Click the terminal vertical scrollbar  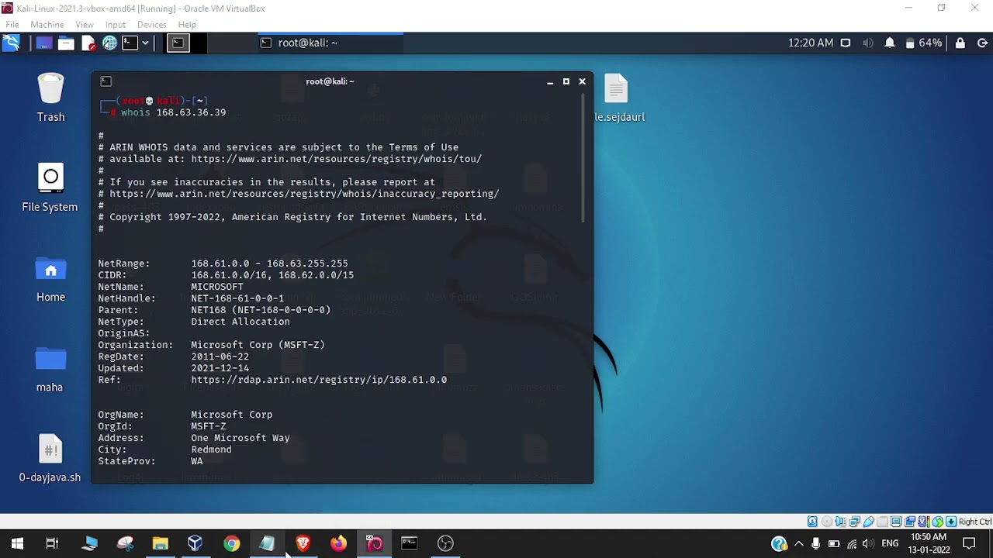(x=583, y=159)
